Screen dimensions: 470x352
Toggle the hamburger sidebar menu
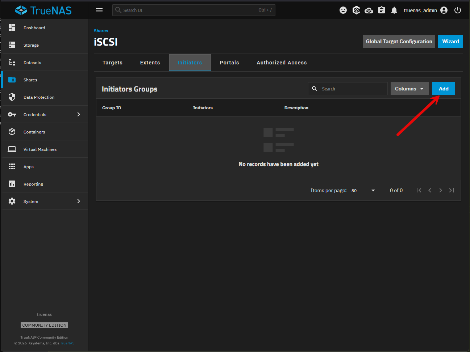99,10
